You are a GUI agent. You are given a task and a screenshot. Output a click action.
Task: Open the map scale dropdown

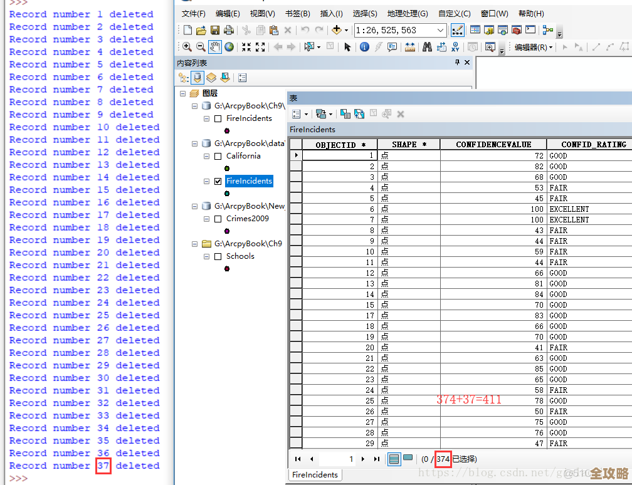[x=440, y=30]
